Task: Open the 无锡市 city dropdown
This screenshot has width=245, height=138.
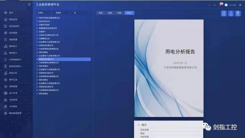Action: 63,13
